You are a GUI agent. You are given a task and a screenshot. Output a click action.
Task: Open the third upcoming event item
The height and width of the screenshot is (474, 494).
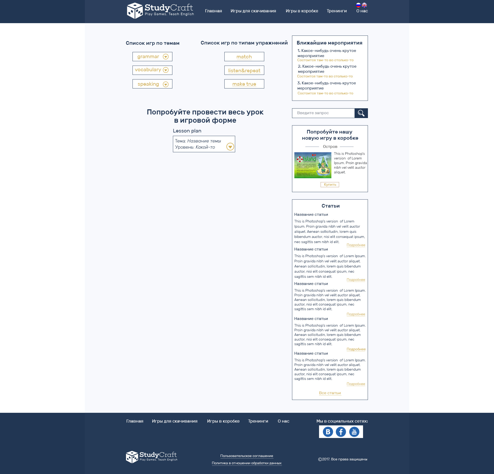click(x=327, y=88)
